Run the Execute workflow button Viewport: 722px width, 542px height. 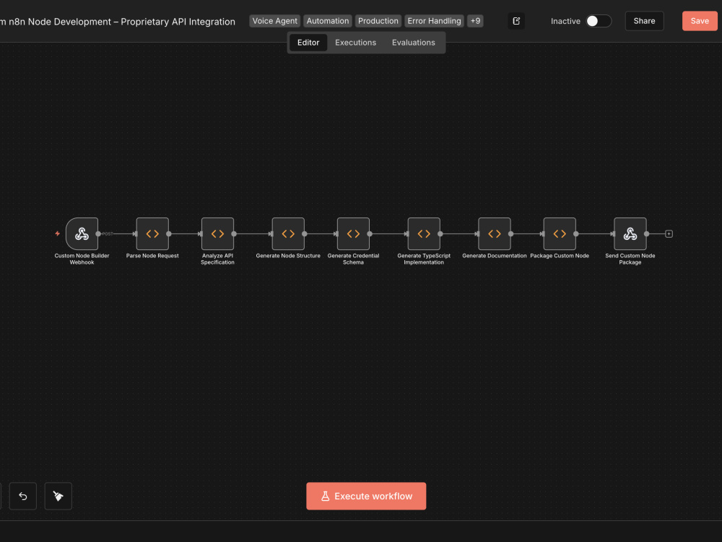click(x=366, y=496)
